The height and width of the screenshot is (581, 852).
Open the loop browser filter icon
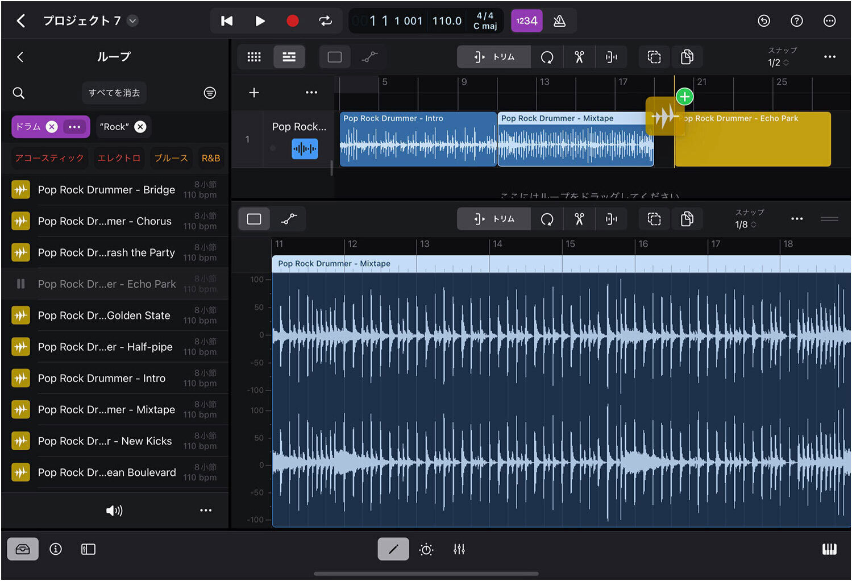tap(210, 93)
